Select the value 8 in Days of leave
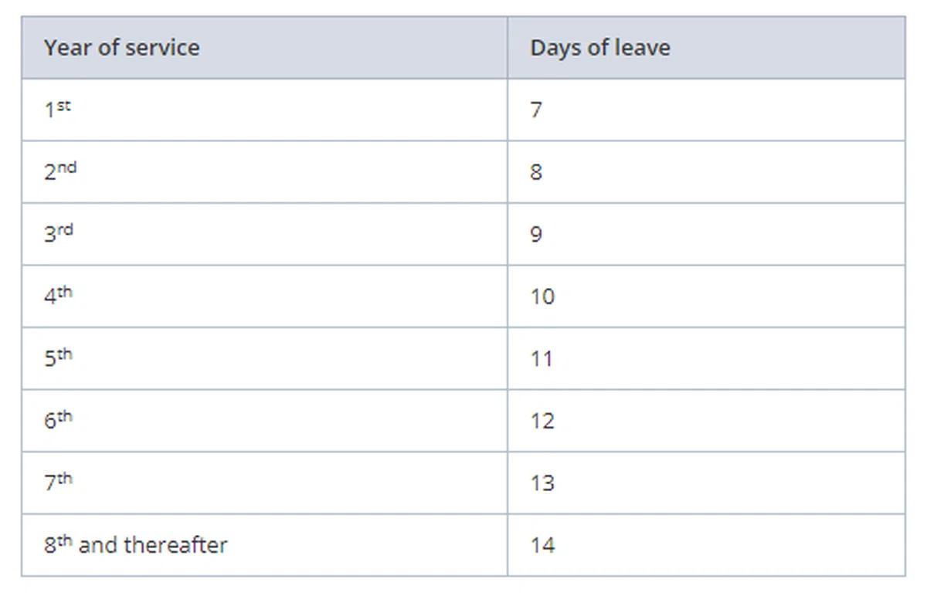The height and width of the screenshot is (596, 927). [536, 172]
